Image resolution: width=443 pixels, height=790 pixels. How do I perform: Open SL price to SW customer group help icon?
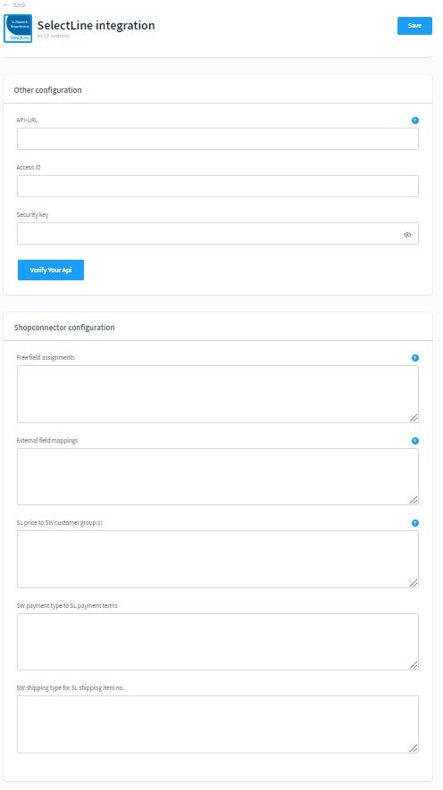(414, 523)
